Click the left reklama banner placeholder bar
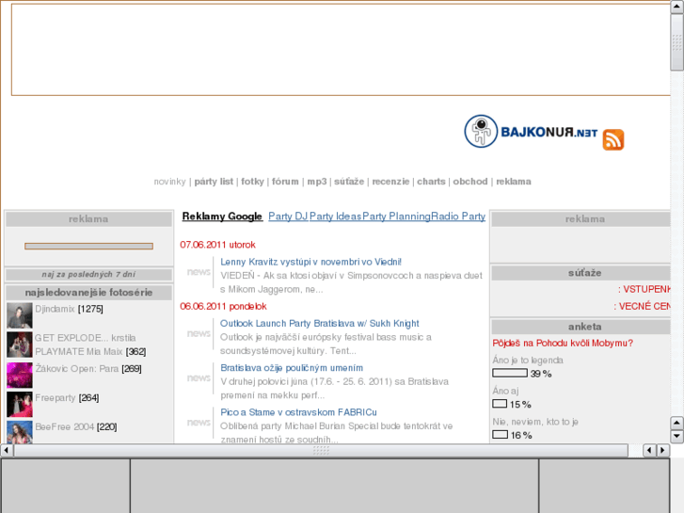Viewport: 684px width, 513px height. click(89, 247)
